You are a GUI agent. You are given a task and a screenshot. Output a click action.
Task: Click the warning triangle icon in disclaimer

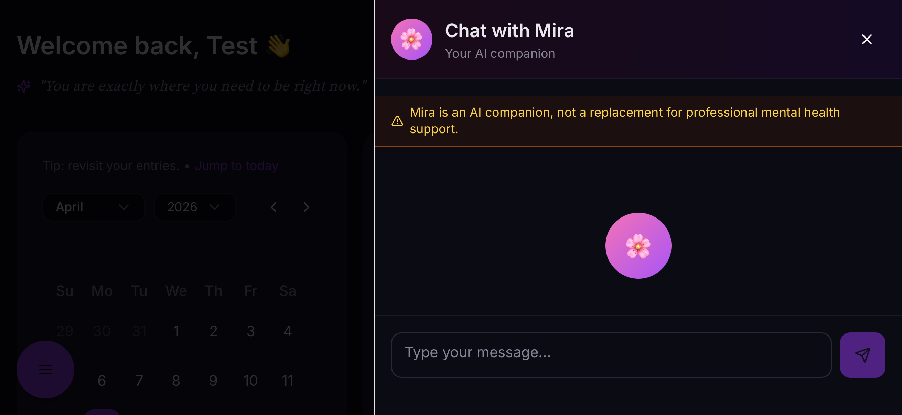397,121
